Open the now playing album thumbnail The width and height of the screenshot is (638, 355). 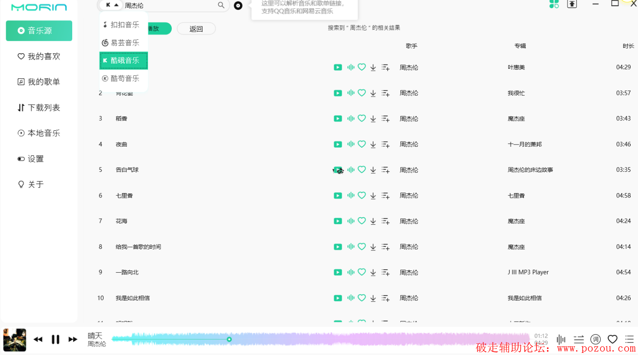point(15,340)
